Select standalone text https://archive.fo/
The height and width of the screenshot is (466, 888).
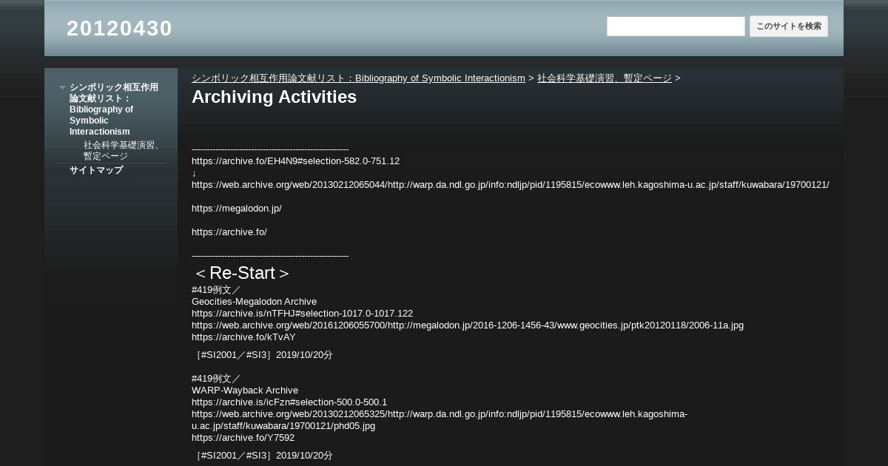[x=229, y=232]
